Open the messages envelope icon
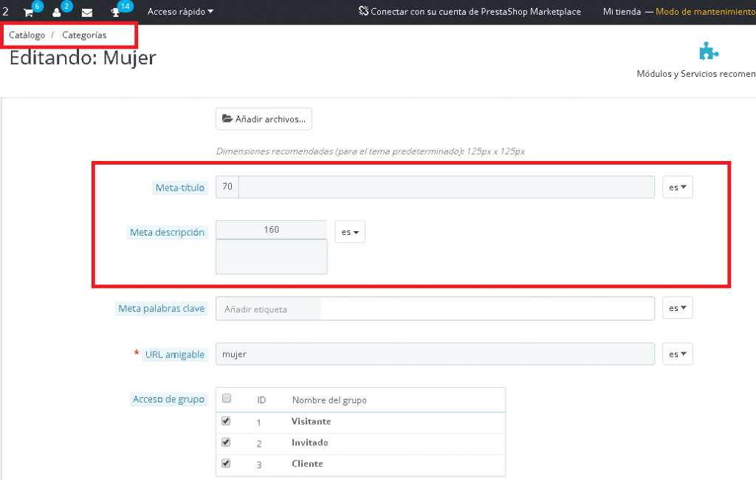The height and width of the screenshot is (480, 756). (87, 13)
